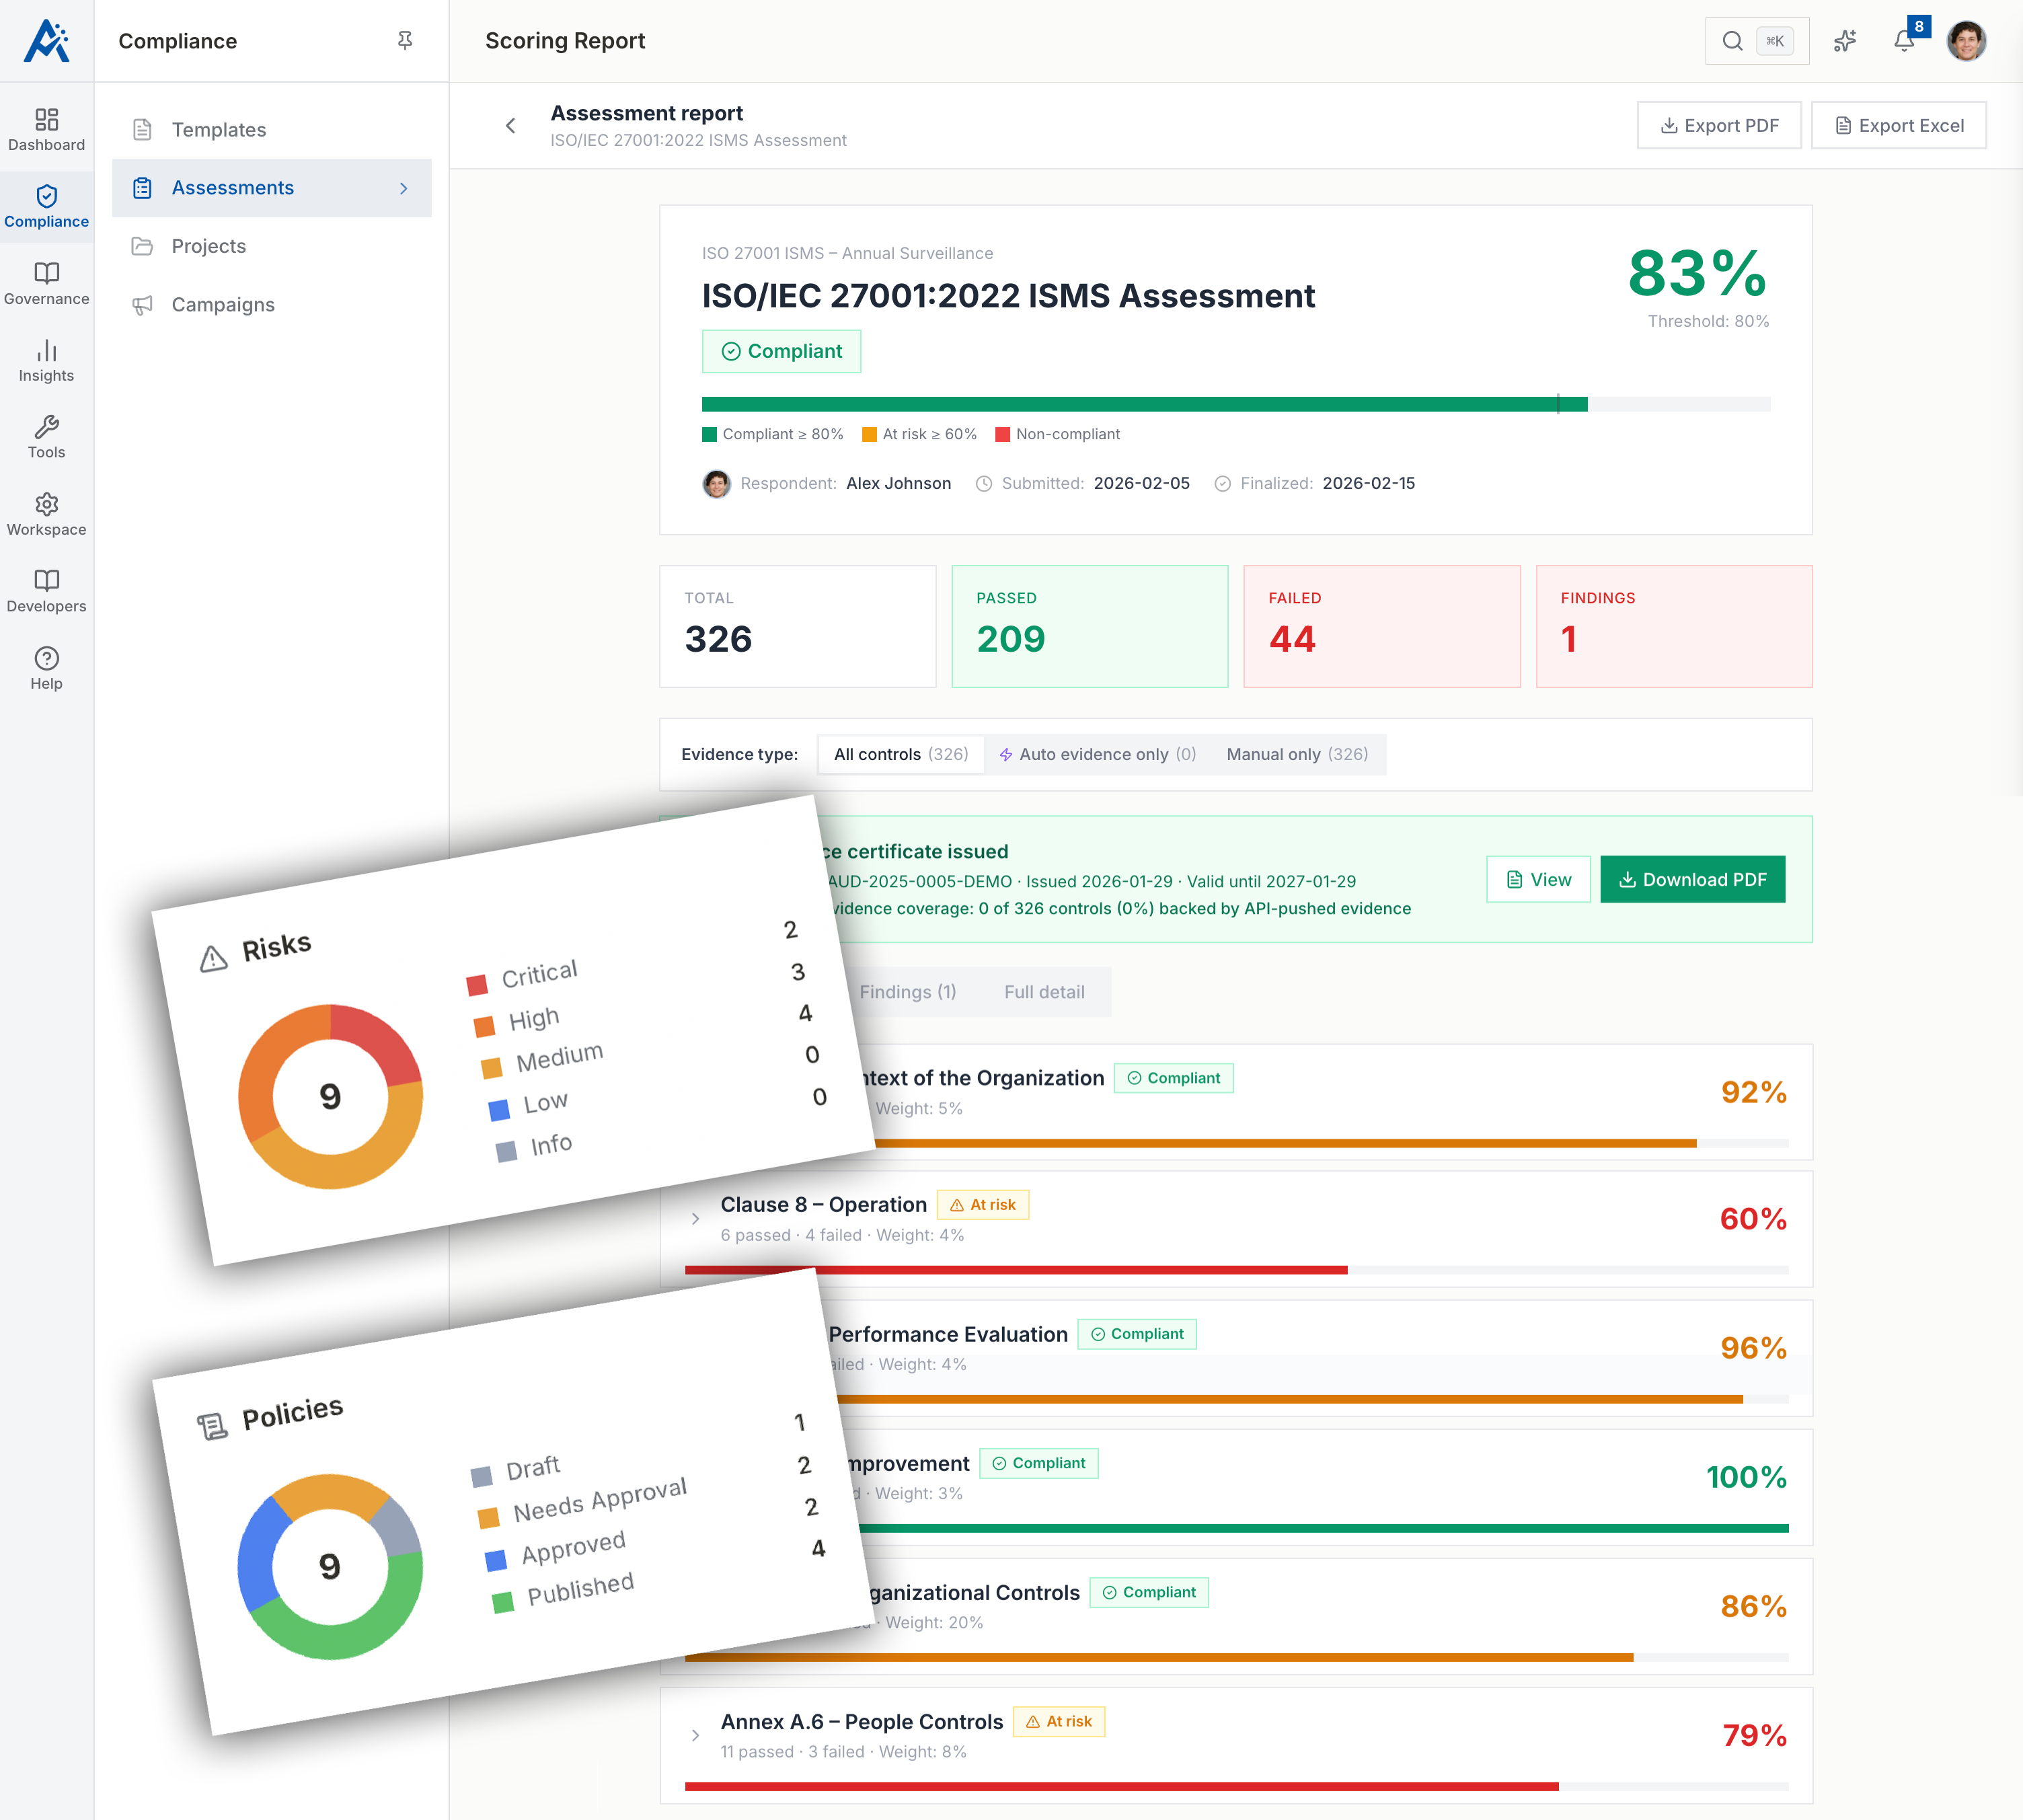Viewport: 2023px width, 1820px height.
Task: Export the report as PDF
Action: [1719, 125]
